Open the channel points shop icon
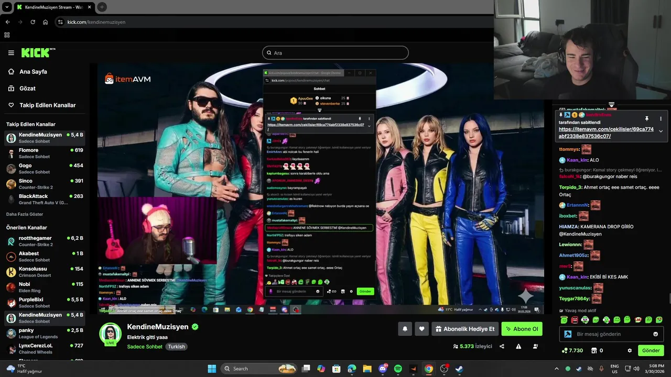This screenshot has height=377, width=671. point(595,350)
